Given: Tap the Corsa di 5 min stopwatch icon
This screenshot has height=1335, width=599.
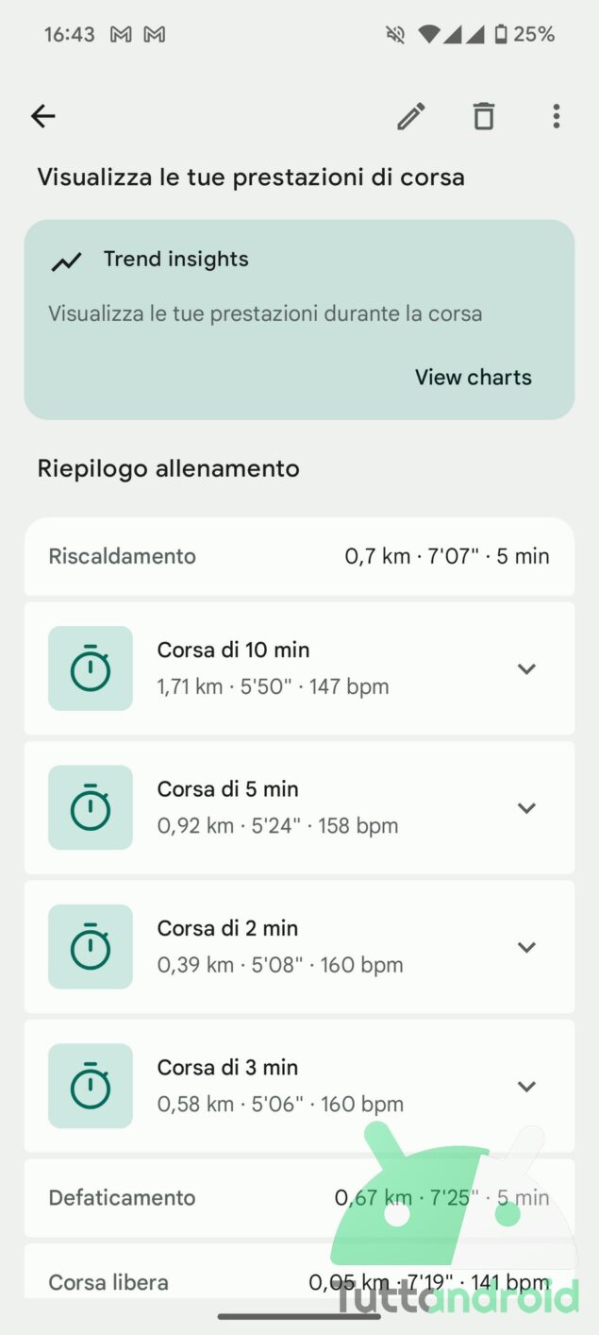Looking at the screenshot, I should point(91,807).
